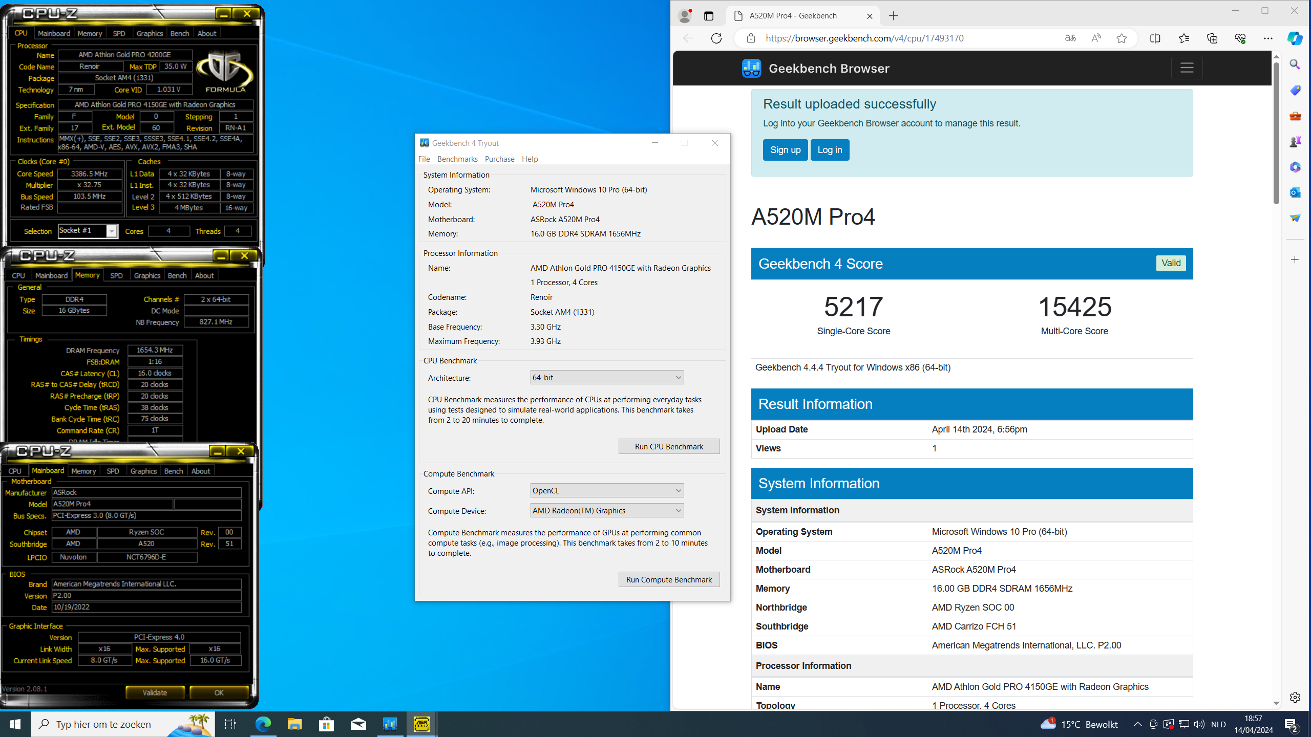Open Microsoft Store from taskbar

coord(326,724)
